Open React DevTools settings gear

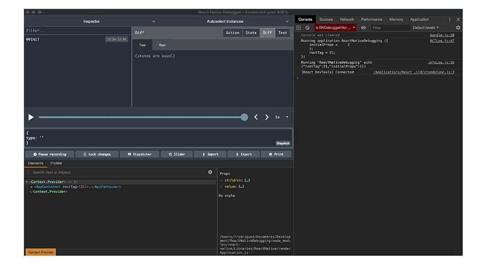pos(210,172)
